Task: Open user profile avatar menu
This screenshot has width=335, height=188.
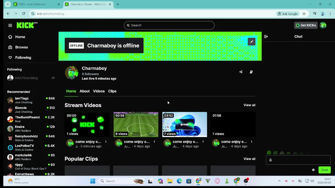Action: 323,25
